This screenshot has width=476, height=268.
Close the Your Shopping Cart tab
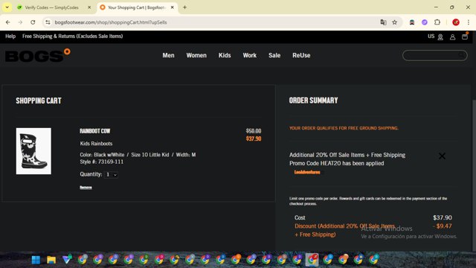click(x=172, y=7)
